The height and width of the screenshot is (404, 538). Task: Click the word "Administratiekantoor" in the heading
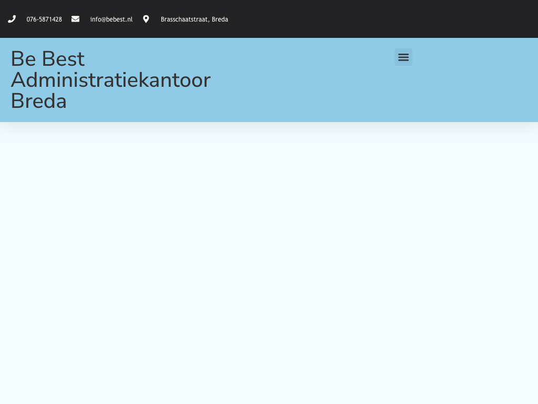point(110,80)
